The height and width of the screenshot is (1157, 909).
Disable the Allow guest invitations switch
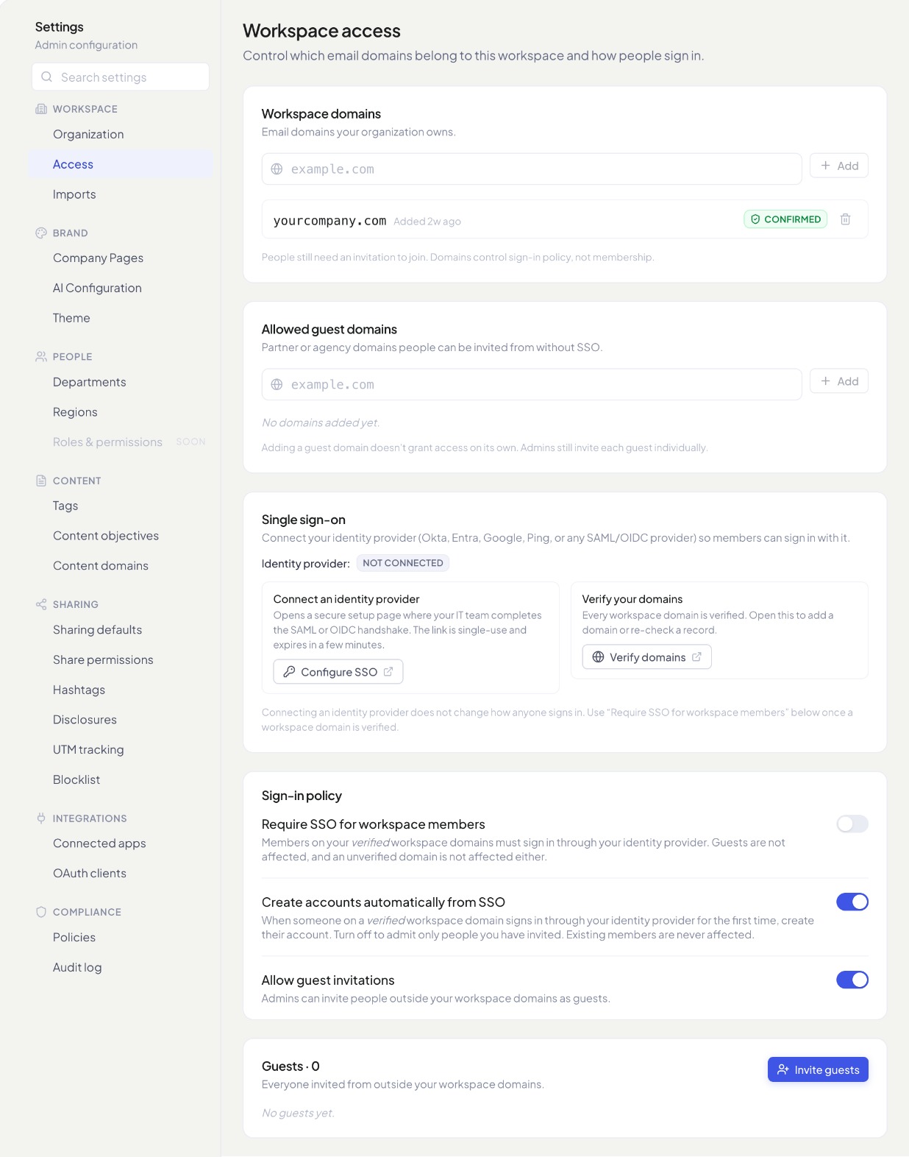point(852,980)
